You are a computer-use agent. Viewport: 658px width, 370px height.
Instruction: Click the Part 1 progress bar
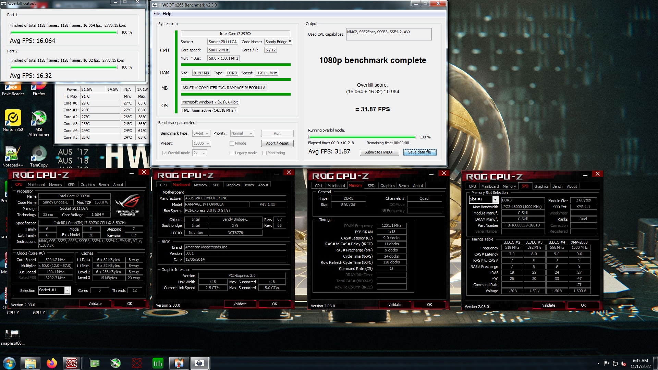coord(64,32)
